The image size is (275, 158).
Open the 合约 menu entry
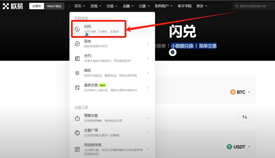coord(112,58)
